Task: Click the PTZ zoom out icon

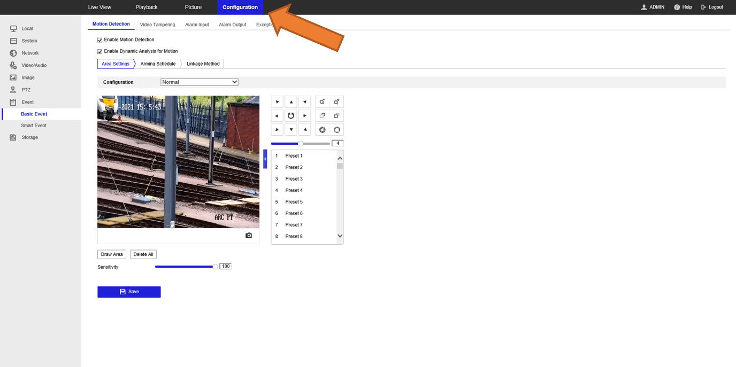Action: coord(321,101)
